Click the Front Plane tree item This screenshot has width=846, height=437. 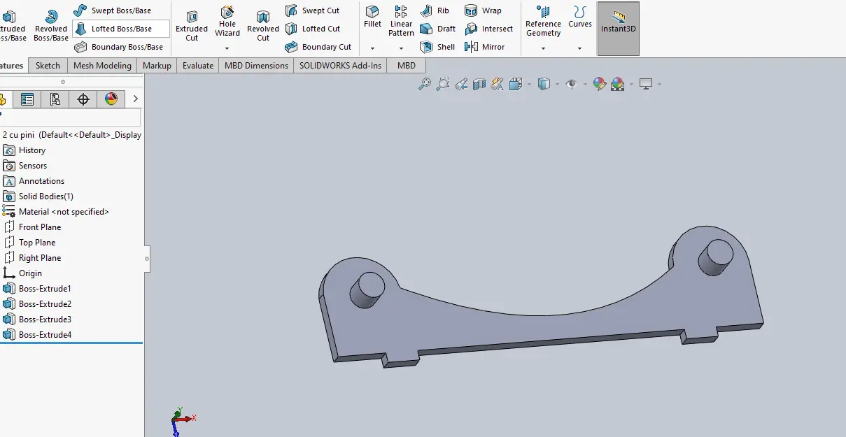tap(39, 227)
